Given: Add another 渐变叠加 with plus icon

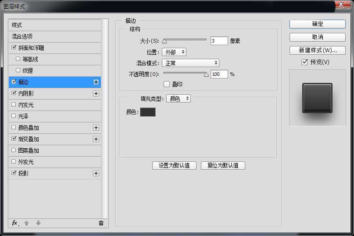Looking at the screenshot, I should tap(96, 139).
